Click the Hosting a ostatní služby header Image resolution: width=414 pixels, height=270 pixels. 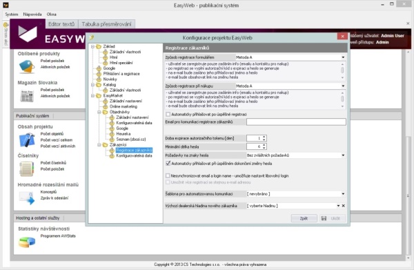(x=38, y=218)
